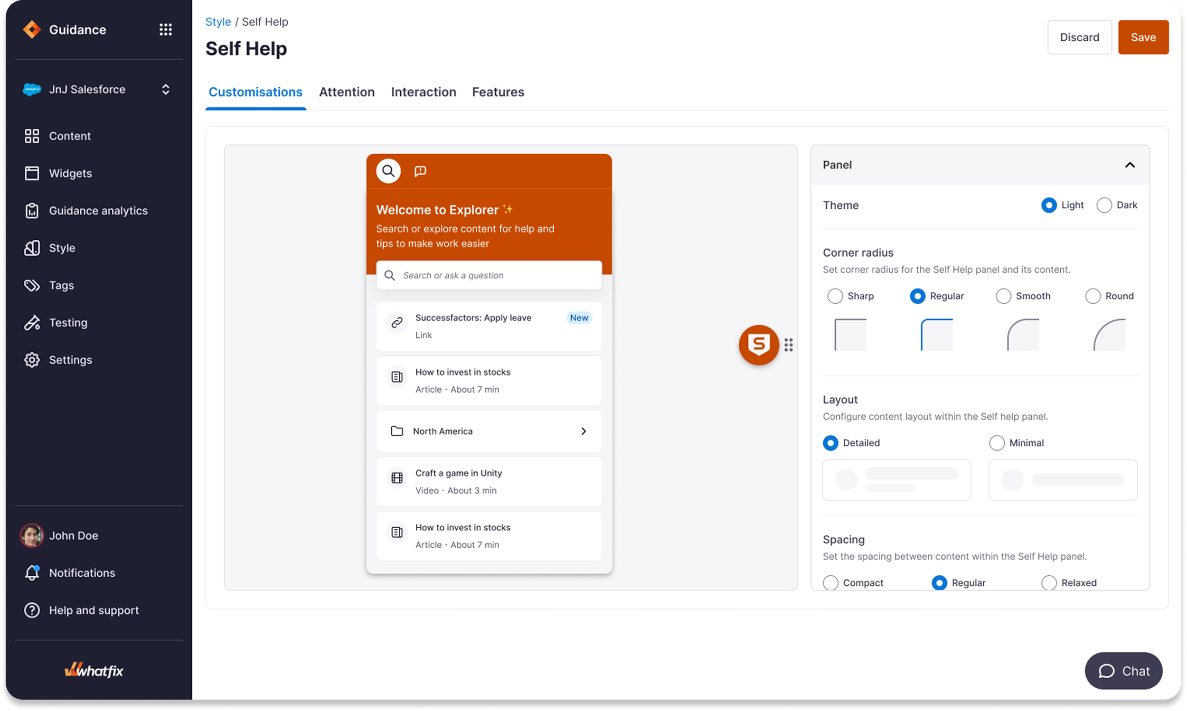The width and height of the screenshot is (1187, 711).
Task: Click the orange Self Help launcher badge
Action: pyautogui.click(x=759, y=345)
